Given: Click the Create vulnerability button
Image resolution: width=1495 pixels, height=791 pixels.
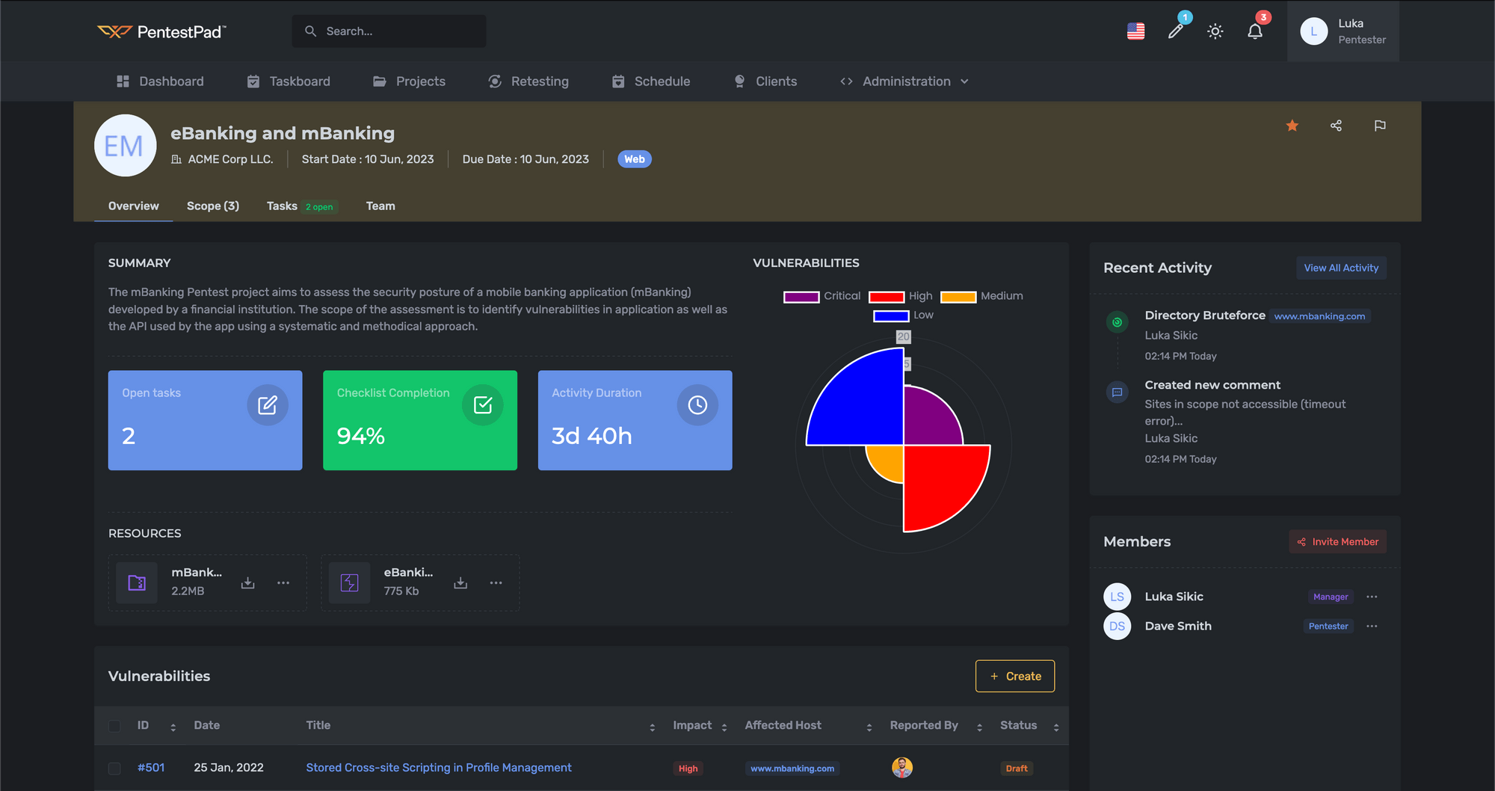Looking at the screenshot, I should [1015, 676].
